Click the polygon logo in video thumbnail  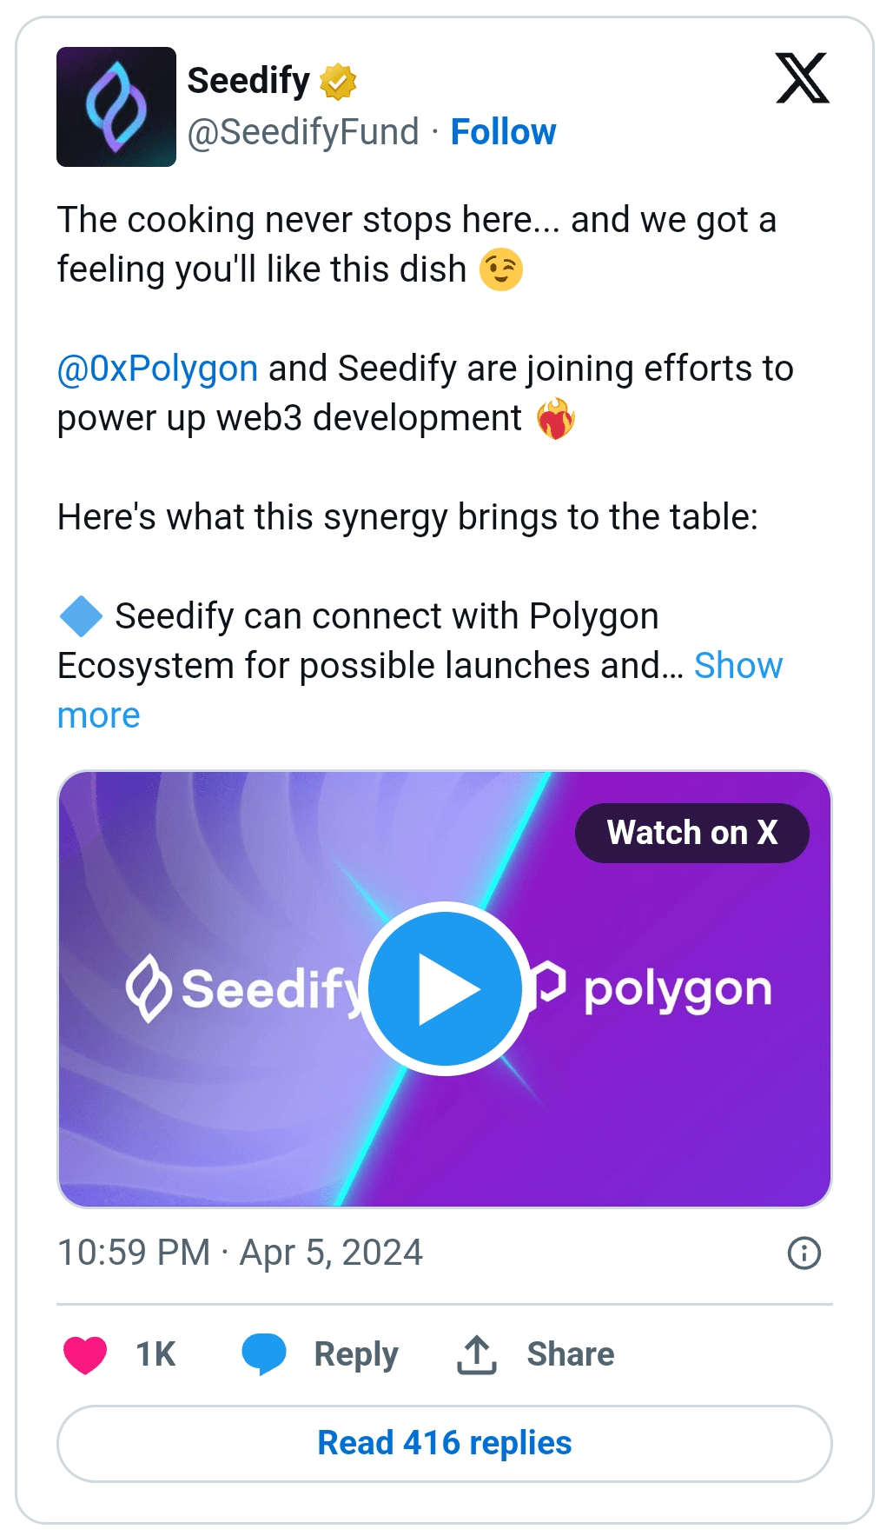pos(660,988)
